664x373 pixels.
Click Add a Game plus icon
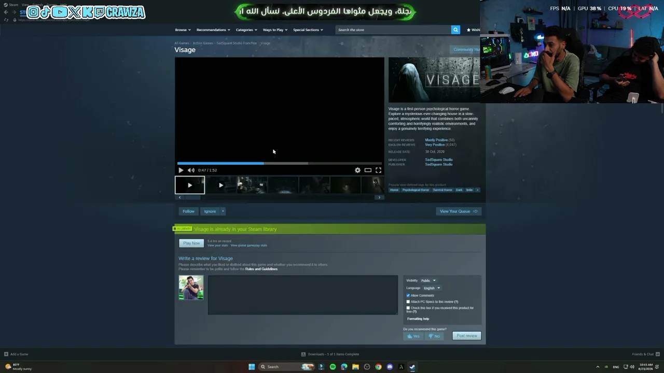pyautogui.click(x=6, y=354)
